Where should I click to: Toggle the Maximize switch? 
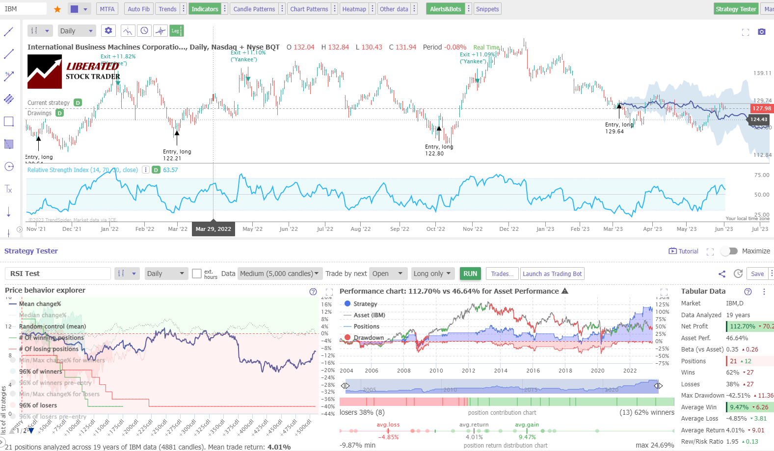coord(729,251)
